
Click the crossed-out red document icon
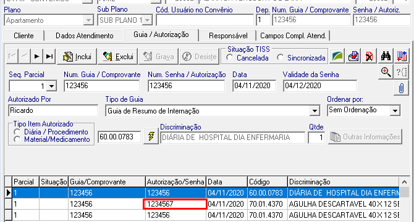369,56
